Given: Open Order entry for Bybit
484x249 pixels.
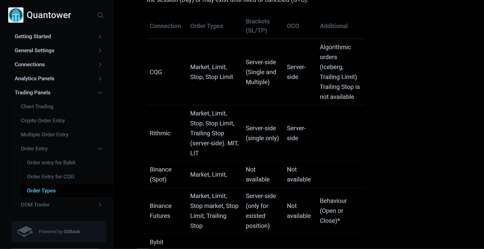Looking at the screenshot, I should (51, 163).
